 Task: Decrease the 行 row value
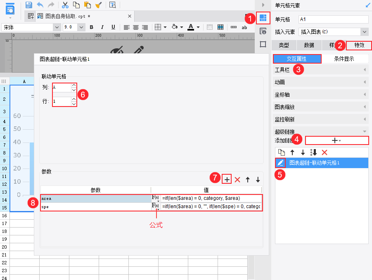(x=74, y=104)
